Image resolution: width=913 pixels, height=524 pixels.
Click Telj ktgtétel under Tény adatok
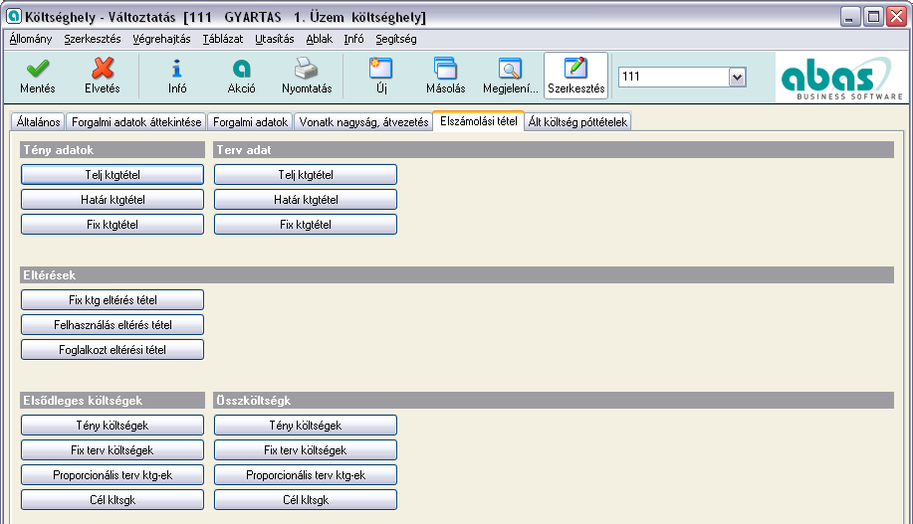tap(113, 174)
